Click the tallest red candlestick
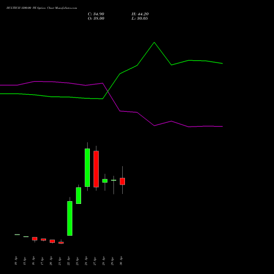The image size is (274, 274). (x=96, y=169)
